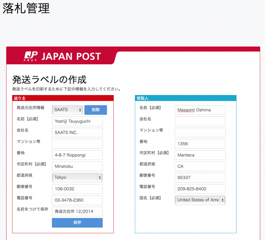265x240 pixels.
Task: Focus the 4-8-7 Roppongi address field
Action: point(77,155)
